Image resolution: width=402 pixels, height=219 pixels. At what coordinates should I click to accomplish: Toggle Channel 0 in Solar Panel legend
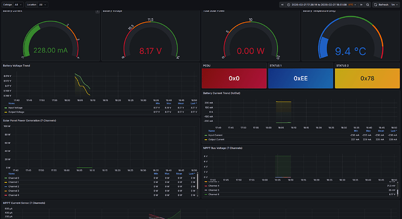[x=13, y=178]
